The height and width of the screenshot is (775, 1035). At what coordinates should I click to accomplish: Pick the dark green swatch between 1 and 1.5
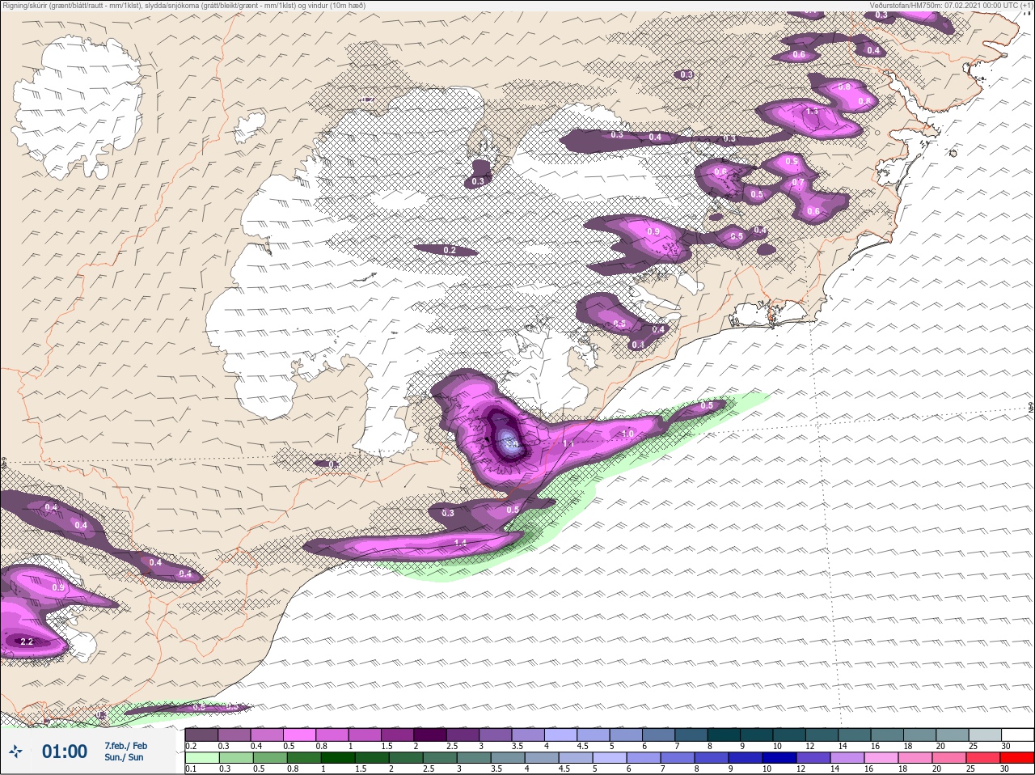[336, 757]
